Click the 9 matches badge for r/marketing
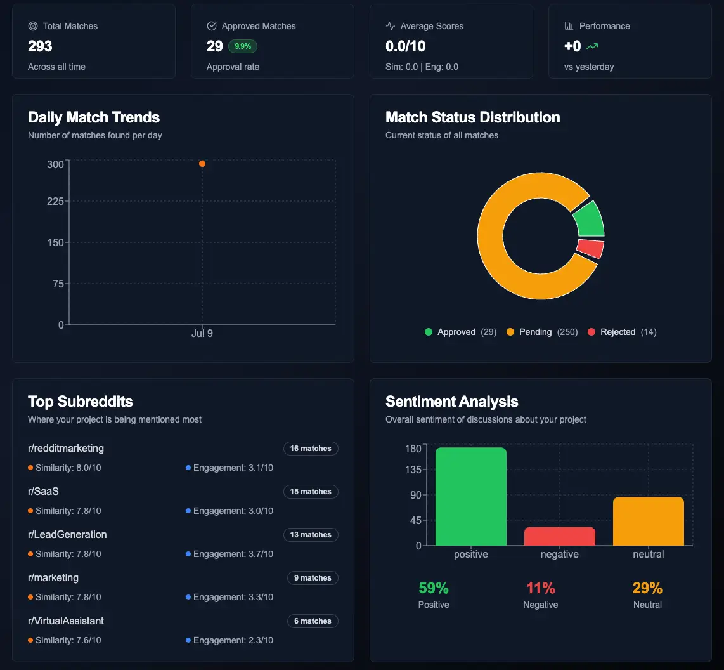 pyautogui.click(x=313, y=578)
